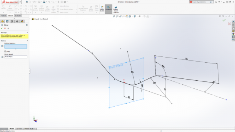The image size is (235, 132).
Task: Click the Front Plane label in viewport
Action: point(116,66)
